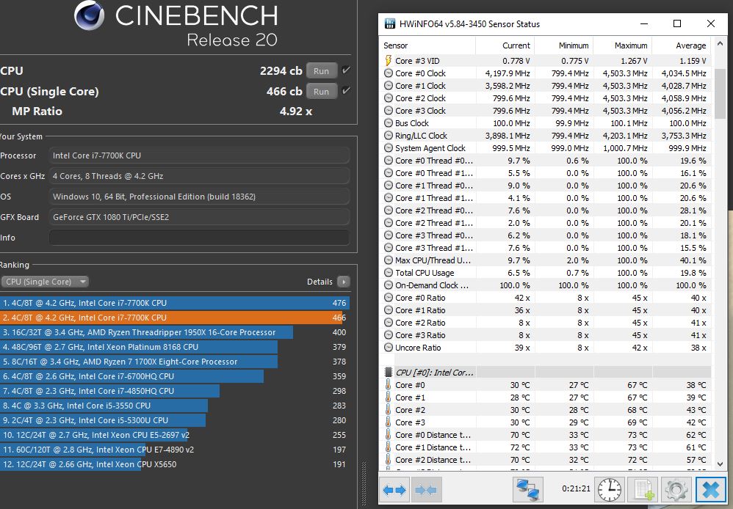Viewport: 733px width, 509px height.
Task: Click the CPU [#0] Intel Core chip icon
Action: coord(388,372)
